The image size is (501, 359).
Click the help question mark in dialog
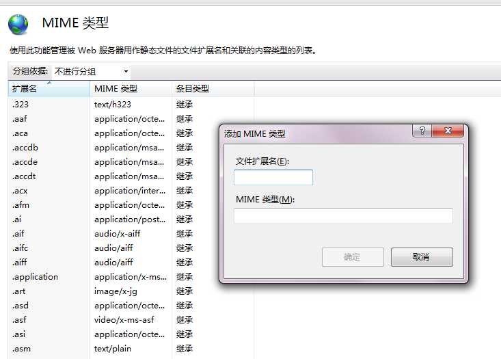tap(422, 131)
